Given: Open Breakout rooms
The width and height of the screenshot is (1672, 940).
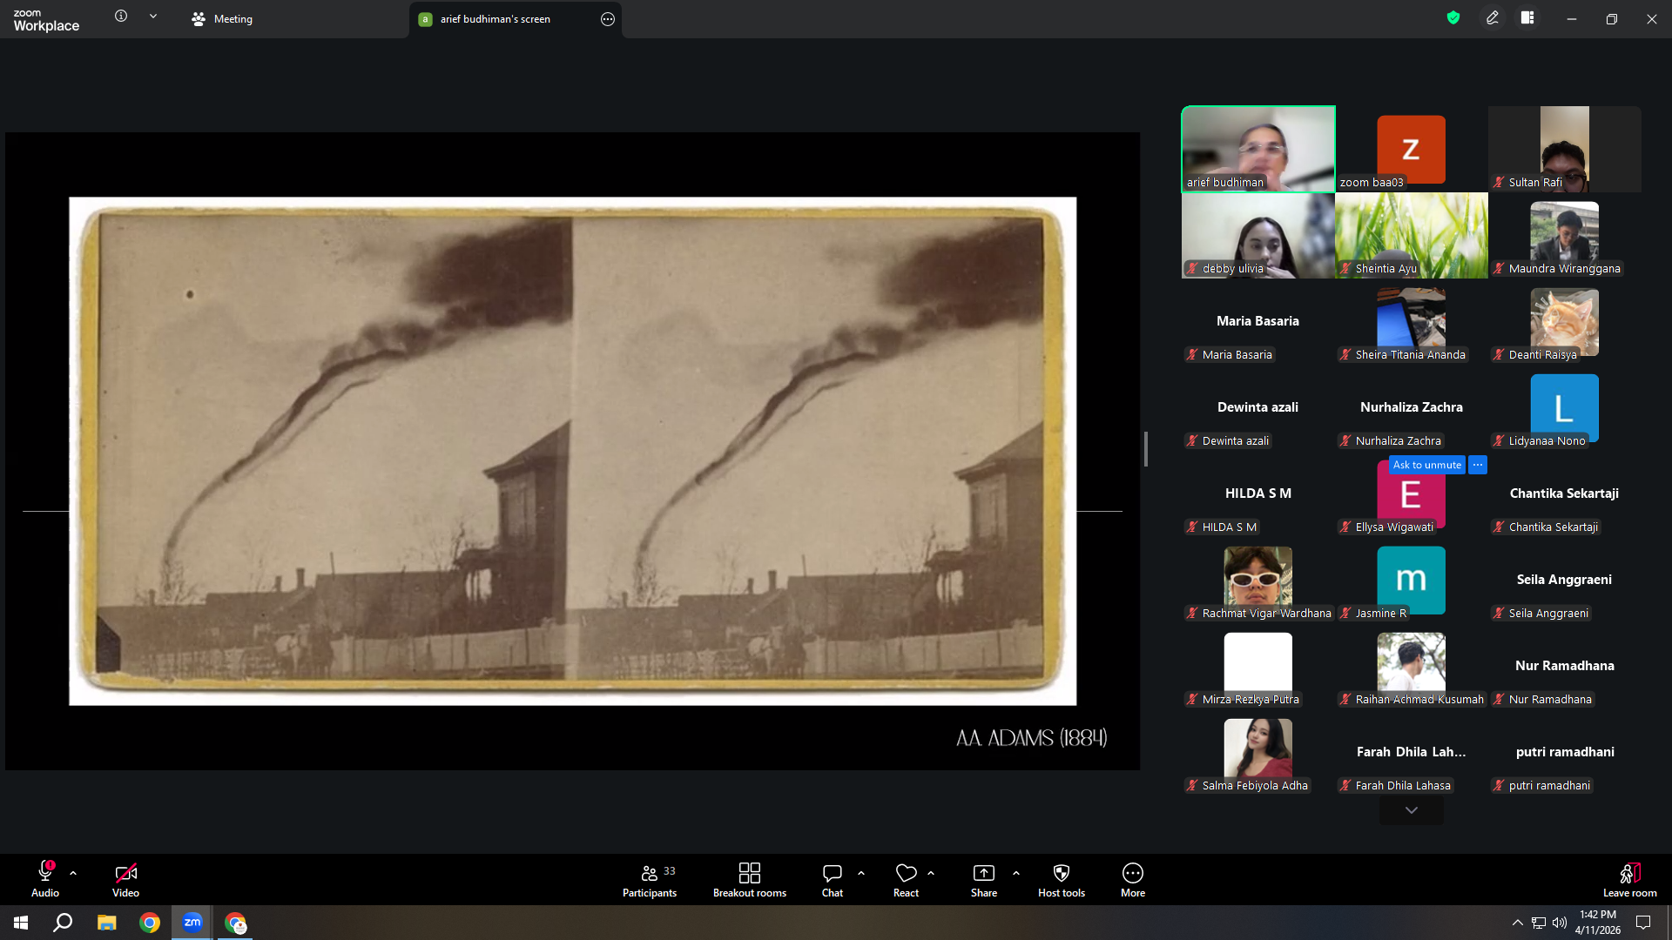Looking at the screenshot, I should [750, 879].
